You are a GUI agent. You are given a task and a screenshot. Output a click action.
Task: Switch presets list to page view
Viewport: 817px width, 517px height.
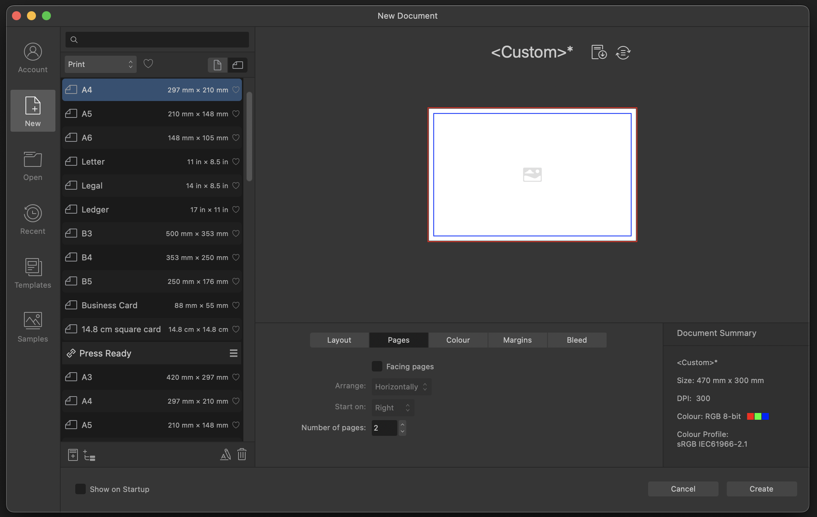pos(217,65)
